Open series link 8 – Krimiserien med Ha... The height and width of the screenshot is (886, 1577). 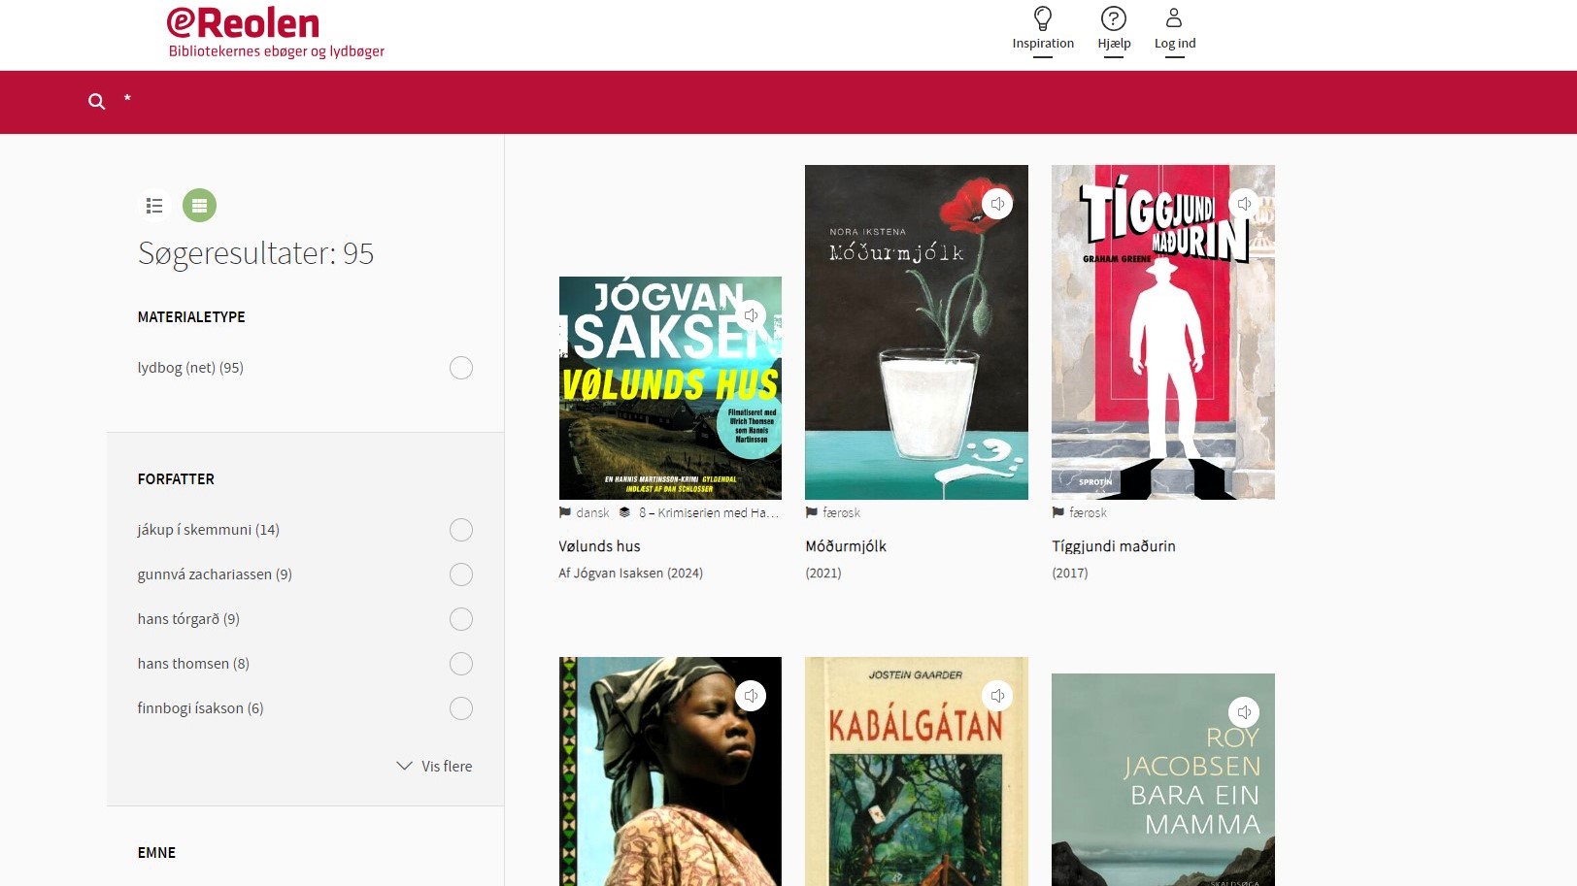[x=709, y=512]
